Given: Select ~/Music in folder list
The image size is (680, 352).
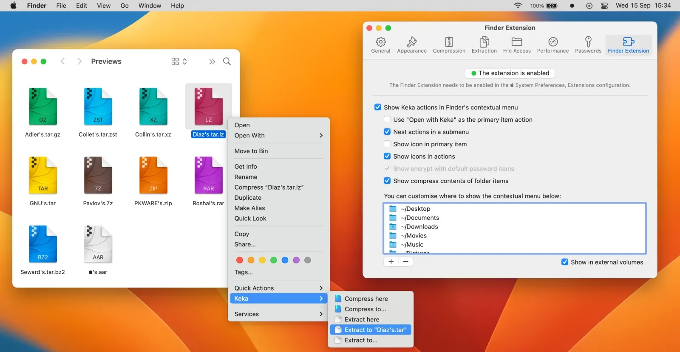Looking at the screenshot, I should (515, 245).
